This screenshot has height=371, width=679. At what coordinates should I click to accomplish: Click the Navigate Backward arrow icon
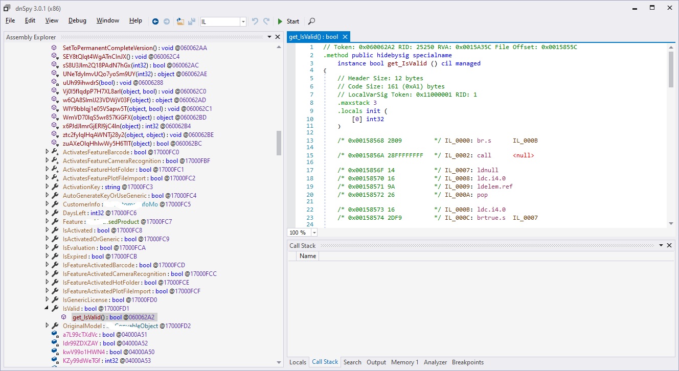(x=155, y=21)
